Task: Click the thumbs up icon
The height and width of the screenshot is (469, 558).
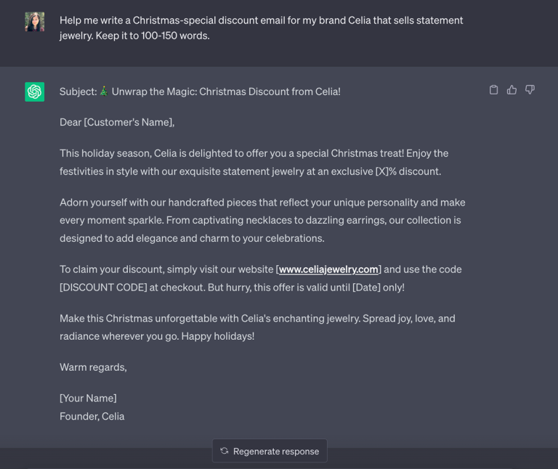Action: tap(512, 90)
